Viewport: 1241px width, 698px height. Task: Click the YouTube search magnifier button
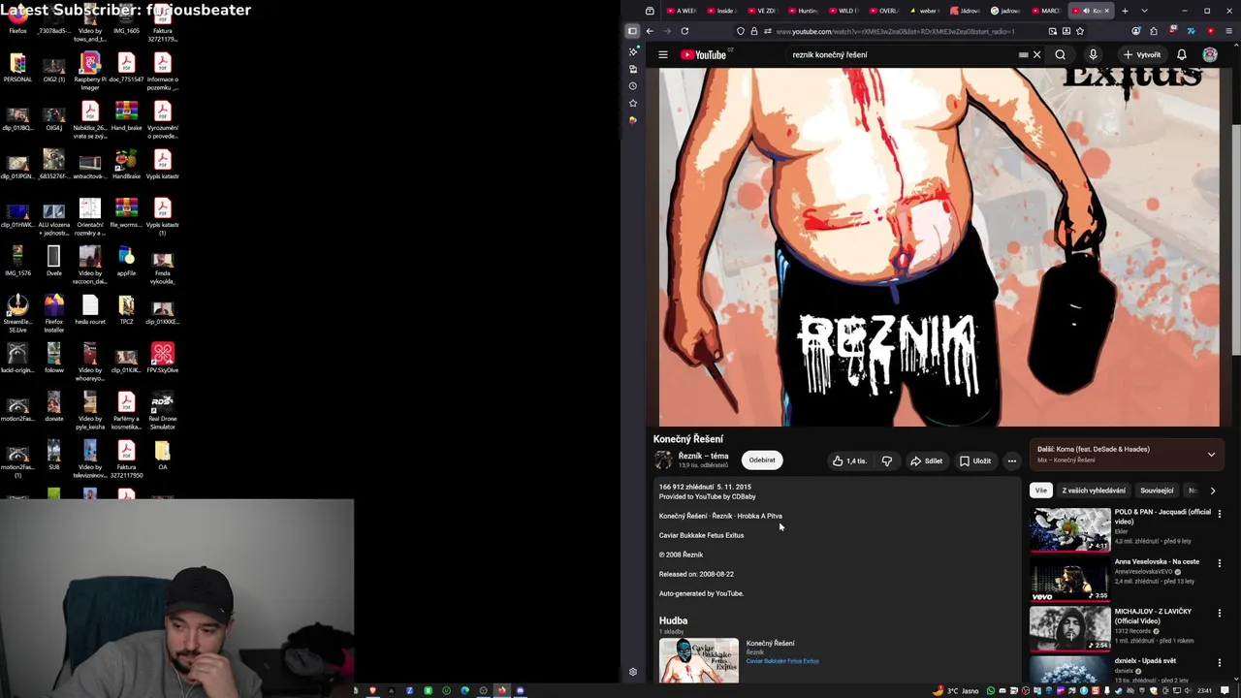(x=1061, y=55)
